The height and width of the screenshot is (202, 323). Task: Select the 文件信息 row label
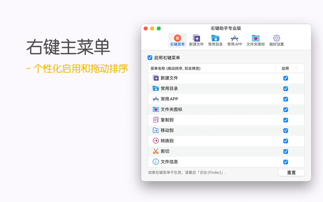(x=169, y=162)
